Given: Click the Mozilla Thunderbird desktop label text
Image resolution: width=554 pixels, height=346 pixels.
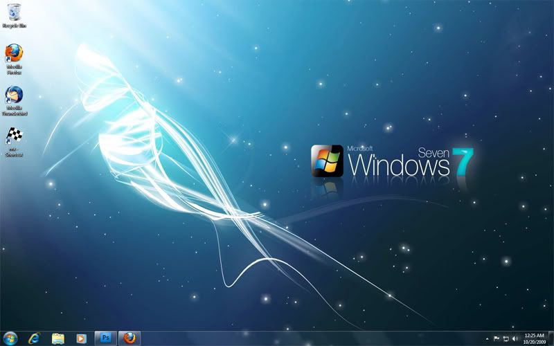Looking at the screenshot, I should pyautogui.click(x=14, y=111).
